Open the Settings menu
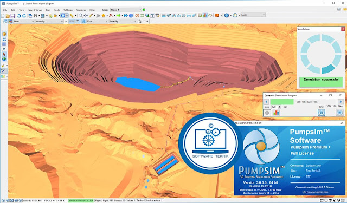 68,10
